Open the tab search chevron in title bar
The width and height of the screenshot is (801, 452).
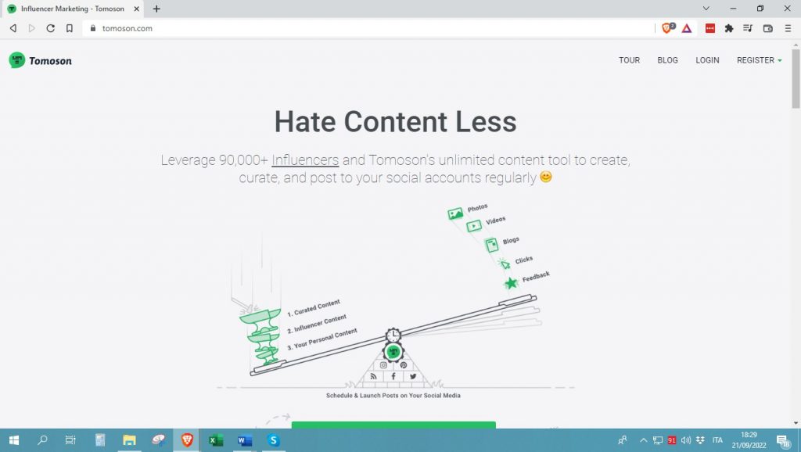706,9
